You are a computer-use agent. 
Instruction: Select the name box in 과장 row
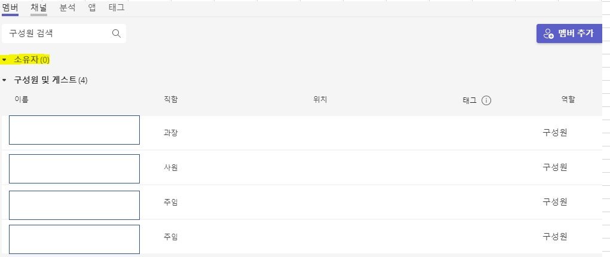coord(74,130)
